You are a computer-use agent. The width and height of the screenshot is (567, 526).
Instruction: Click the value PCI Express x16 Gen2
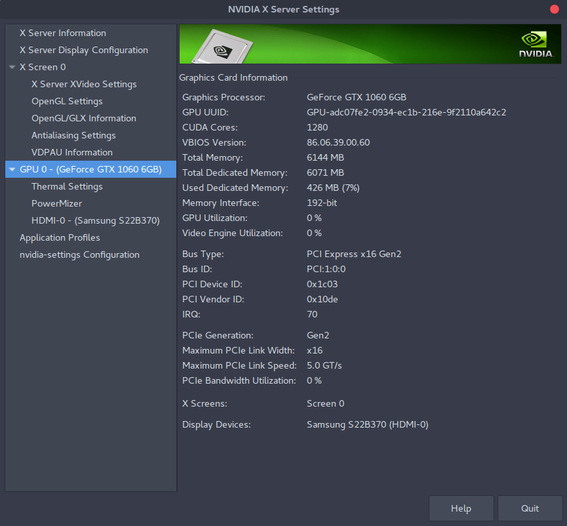(354, 254)
